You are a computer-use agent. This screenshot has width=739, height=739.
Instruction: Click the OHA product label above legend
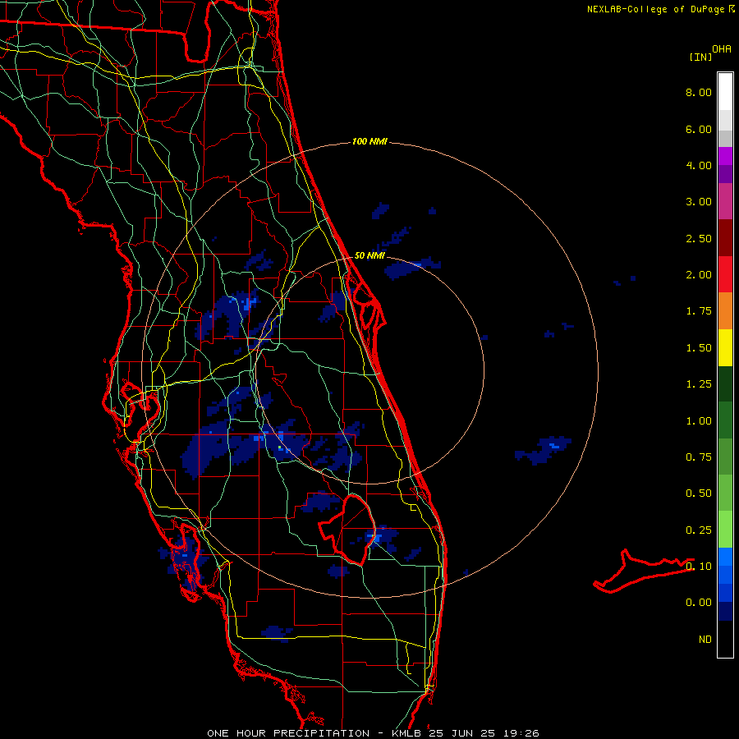click(x=722, y=49)
